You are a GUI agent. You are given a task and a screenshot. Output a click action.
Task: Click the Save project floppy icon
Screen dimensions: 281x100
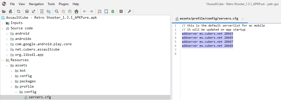(27, 12)
